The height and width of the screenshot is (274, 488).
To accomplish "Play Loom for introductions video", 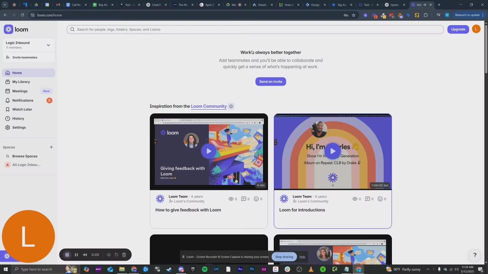I will [332, 151].
